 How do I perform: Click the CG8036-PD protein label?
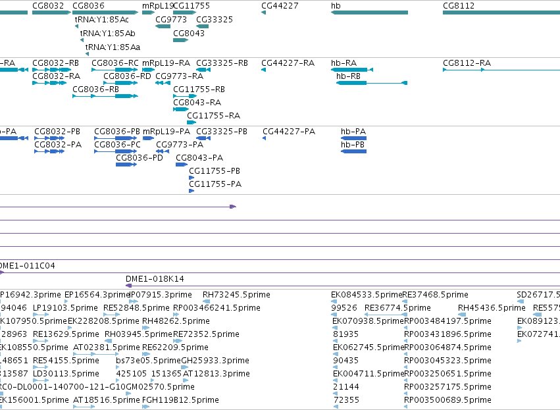click(x=140, y=158)
